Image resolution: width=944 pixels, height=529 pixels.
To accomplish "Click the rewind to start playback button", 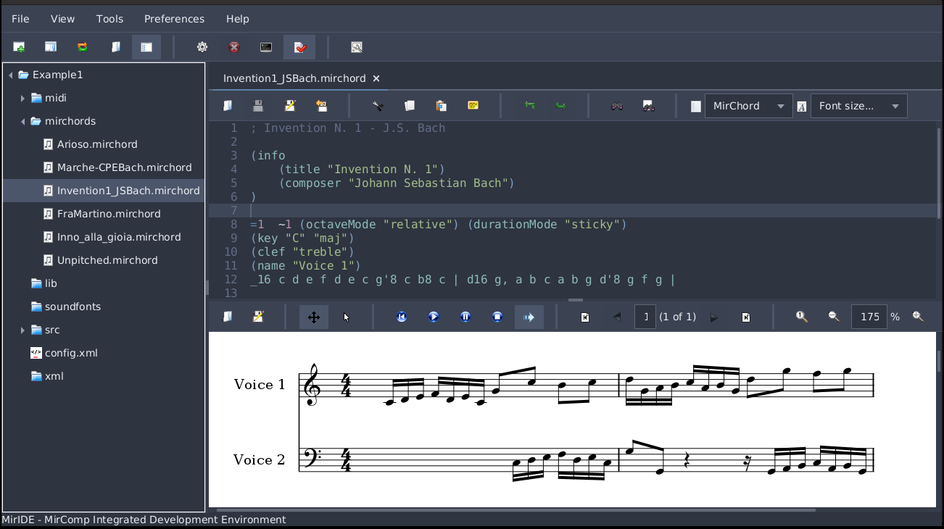I will coord(402,317).
